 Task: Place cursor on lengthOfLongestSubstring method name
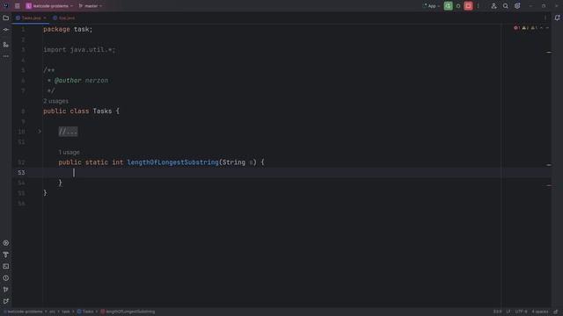pyautogui.click(x=172, y=162)
